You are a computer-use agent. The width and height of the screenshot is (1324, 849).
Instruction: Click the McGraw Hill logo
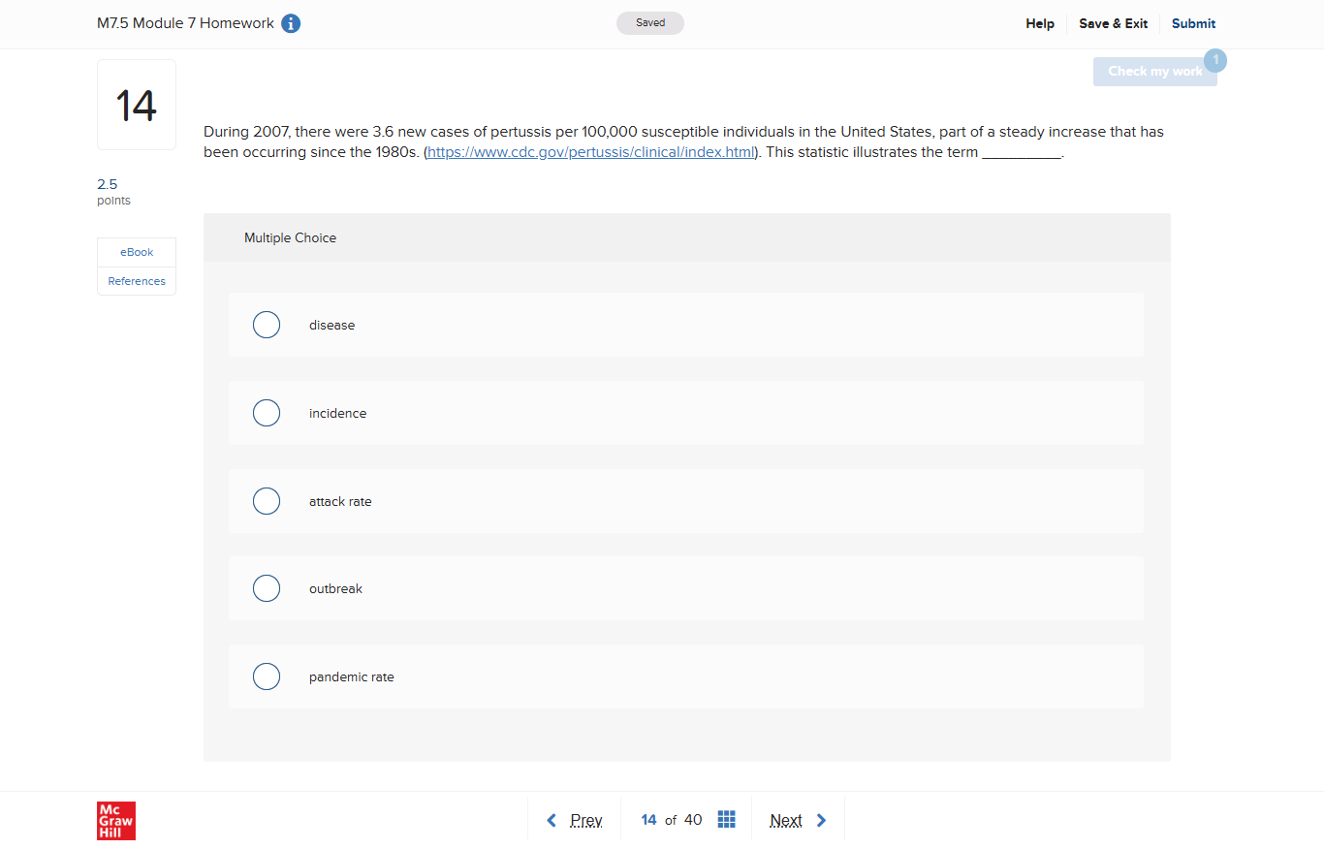point(116,821)
